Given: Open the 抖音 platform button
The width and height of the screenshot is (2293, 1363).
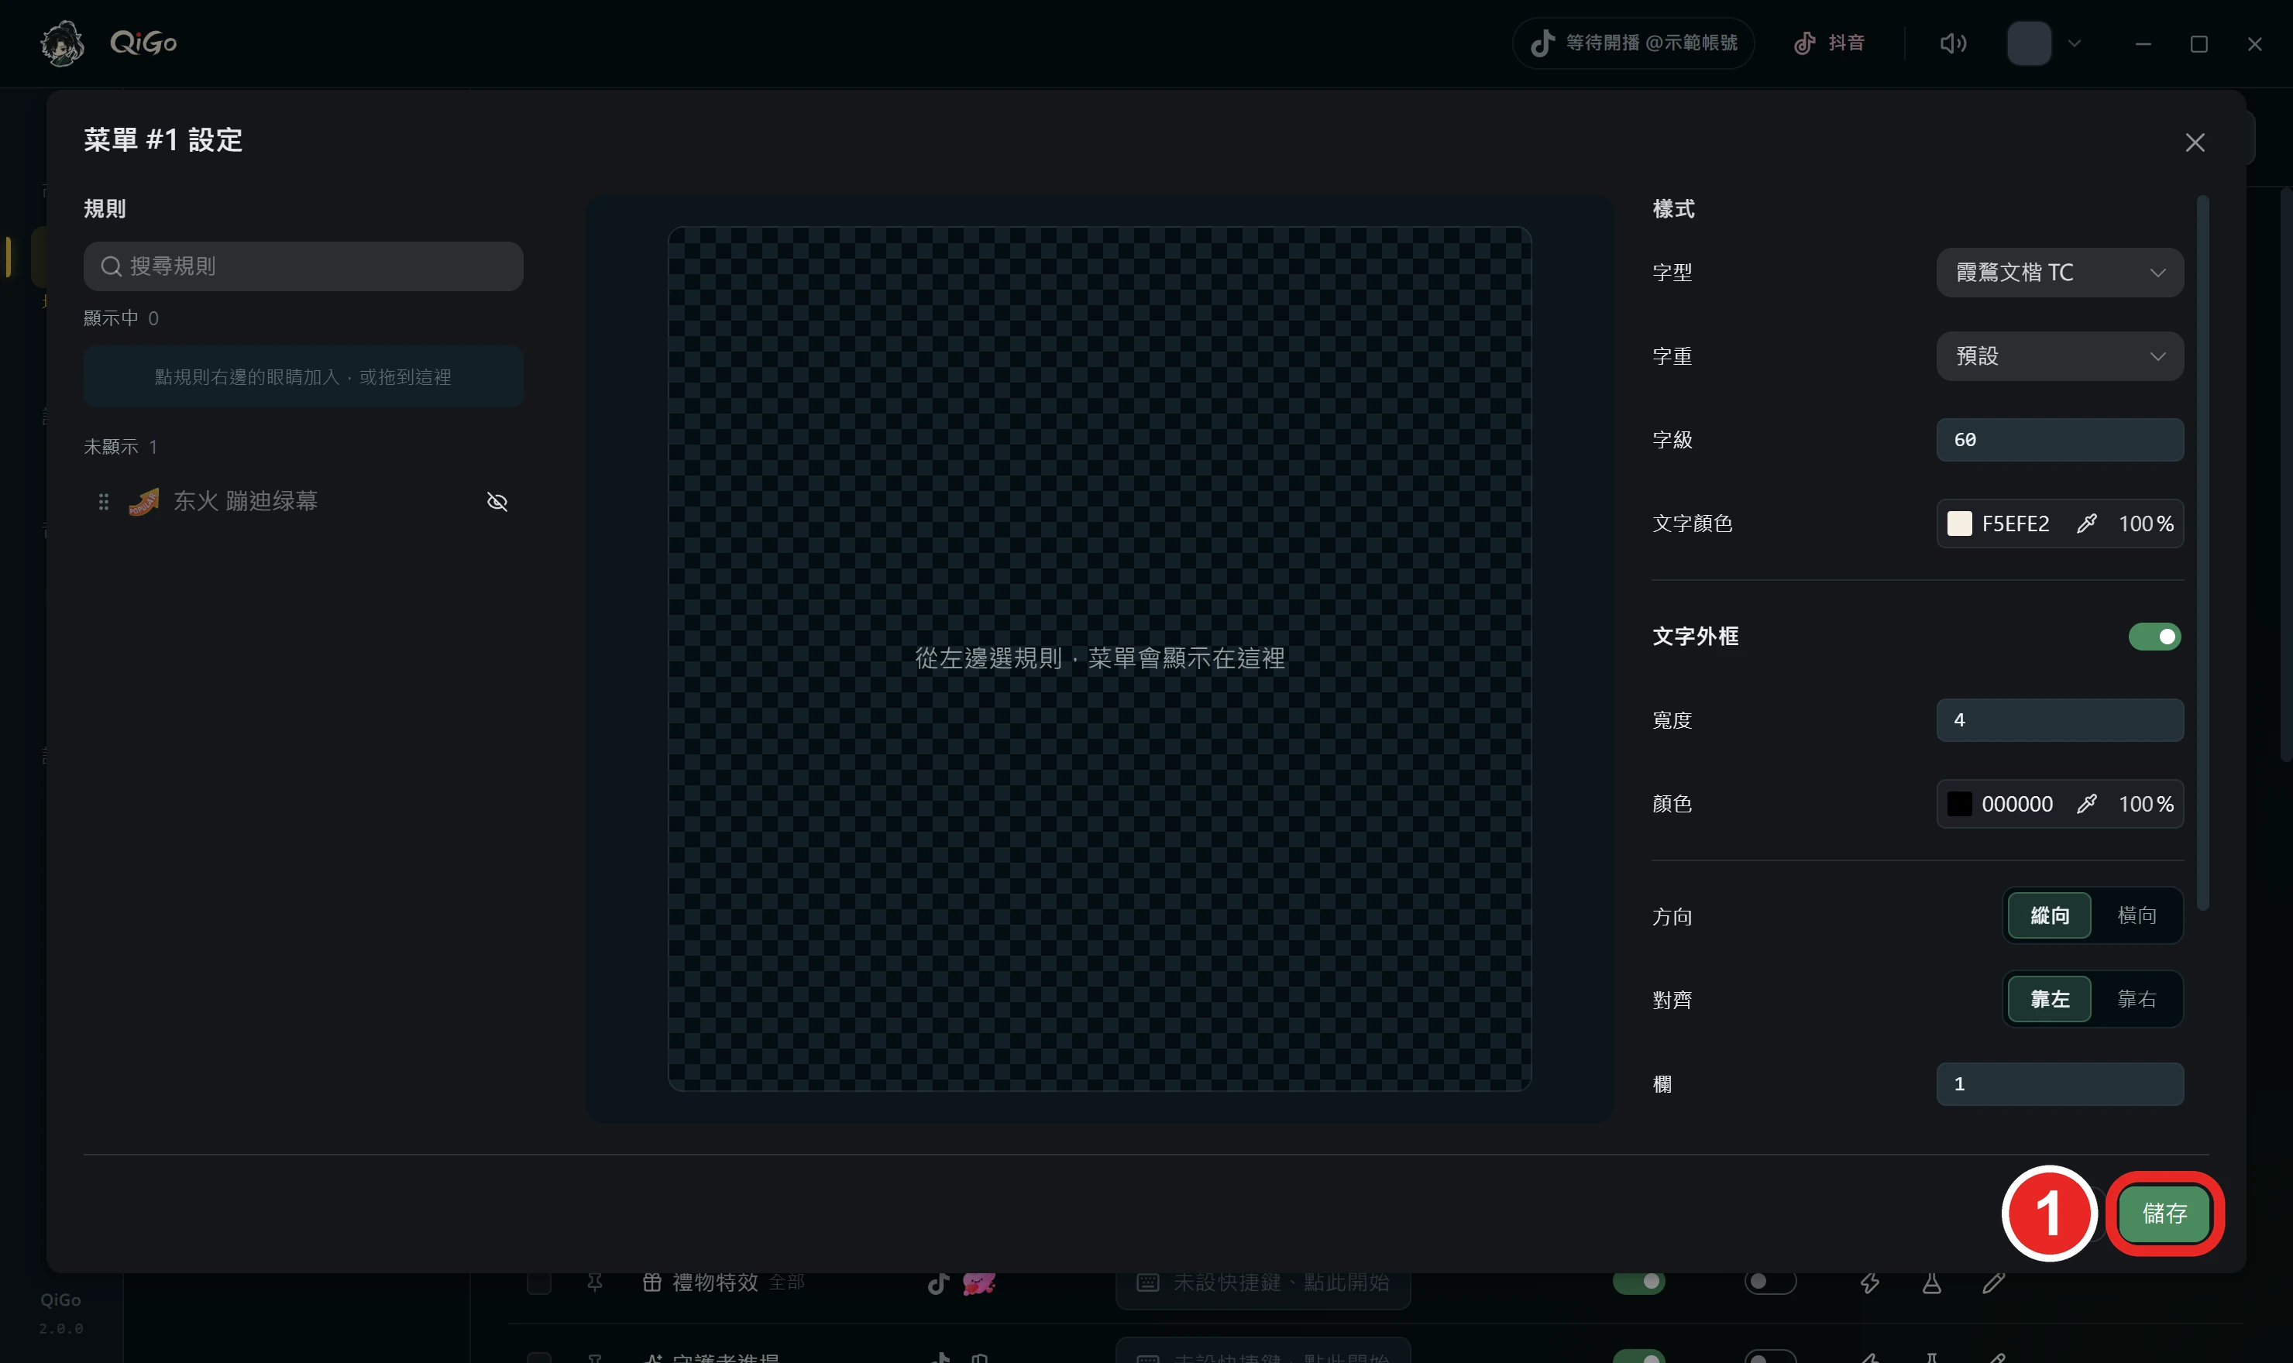Looking at the screenshot, I should [x=1829, y=43].
